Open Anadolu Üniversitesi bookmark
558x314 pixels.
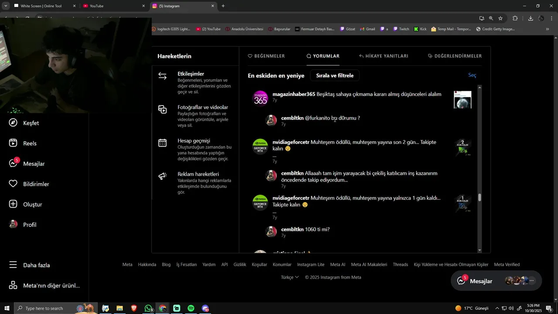pos(244,29)
